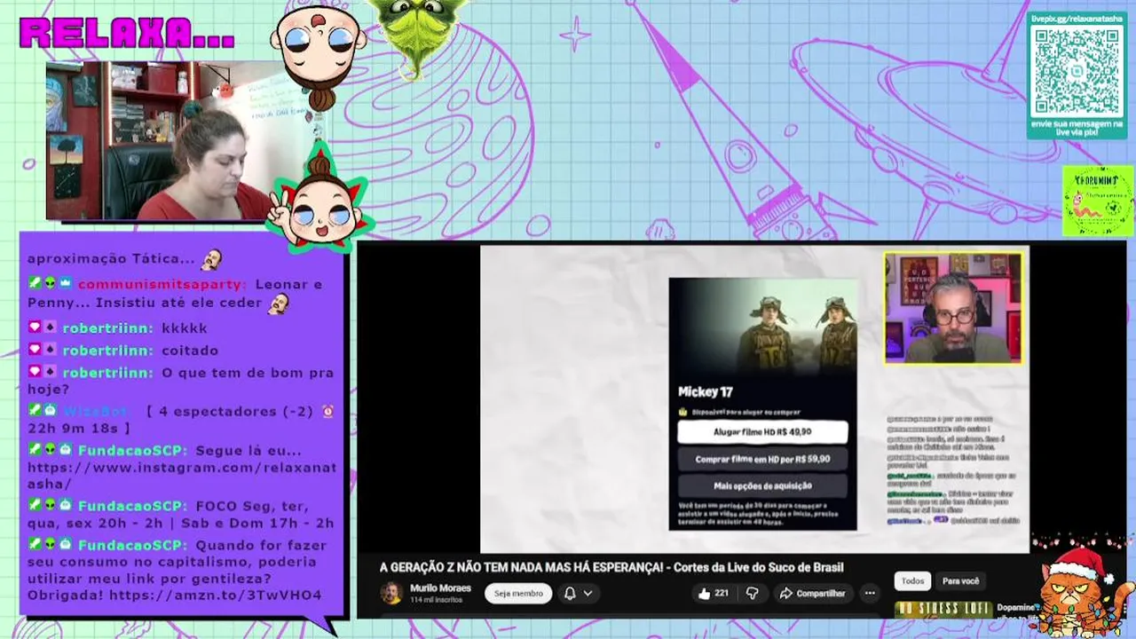Click the livepix QR code
Image resolution: width=1136 pixels, height=639 pixels.
pyautogui.click(x=1077, y=71)
